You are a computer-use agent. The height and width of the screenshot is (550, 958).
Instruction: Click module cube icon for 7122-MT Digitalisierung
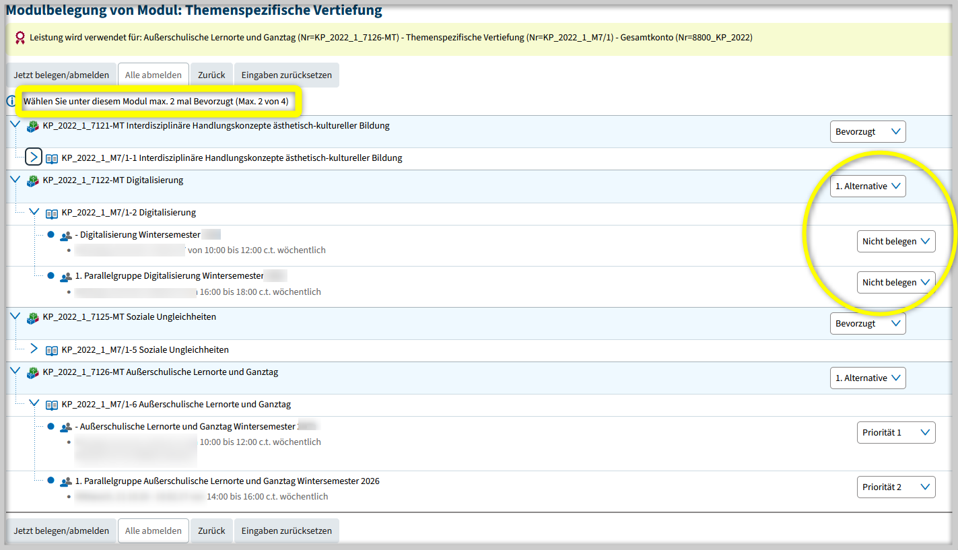(x=32, y=181)
